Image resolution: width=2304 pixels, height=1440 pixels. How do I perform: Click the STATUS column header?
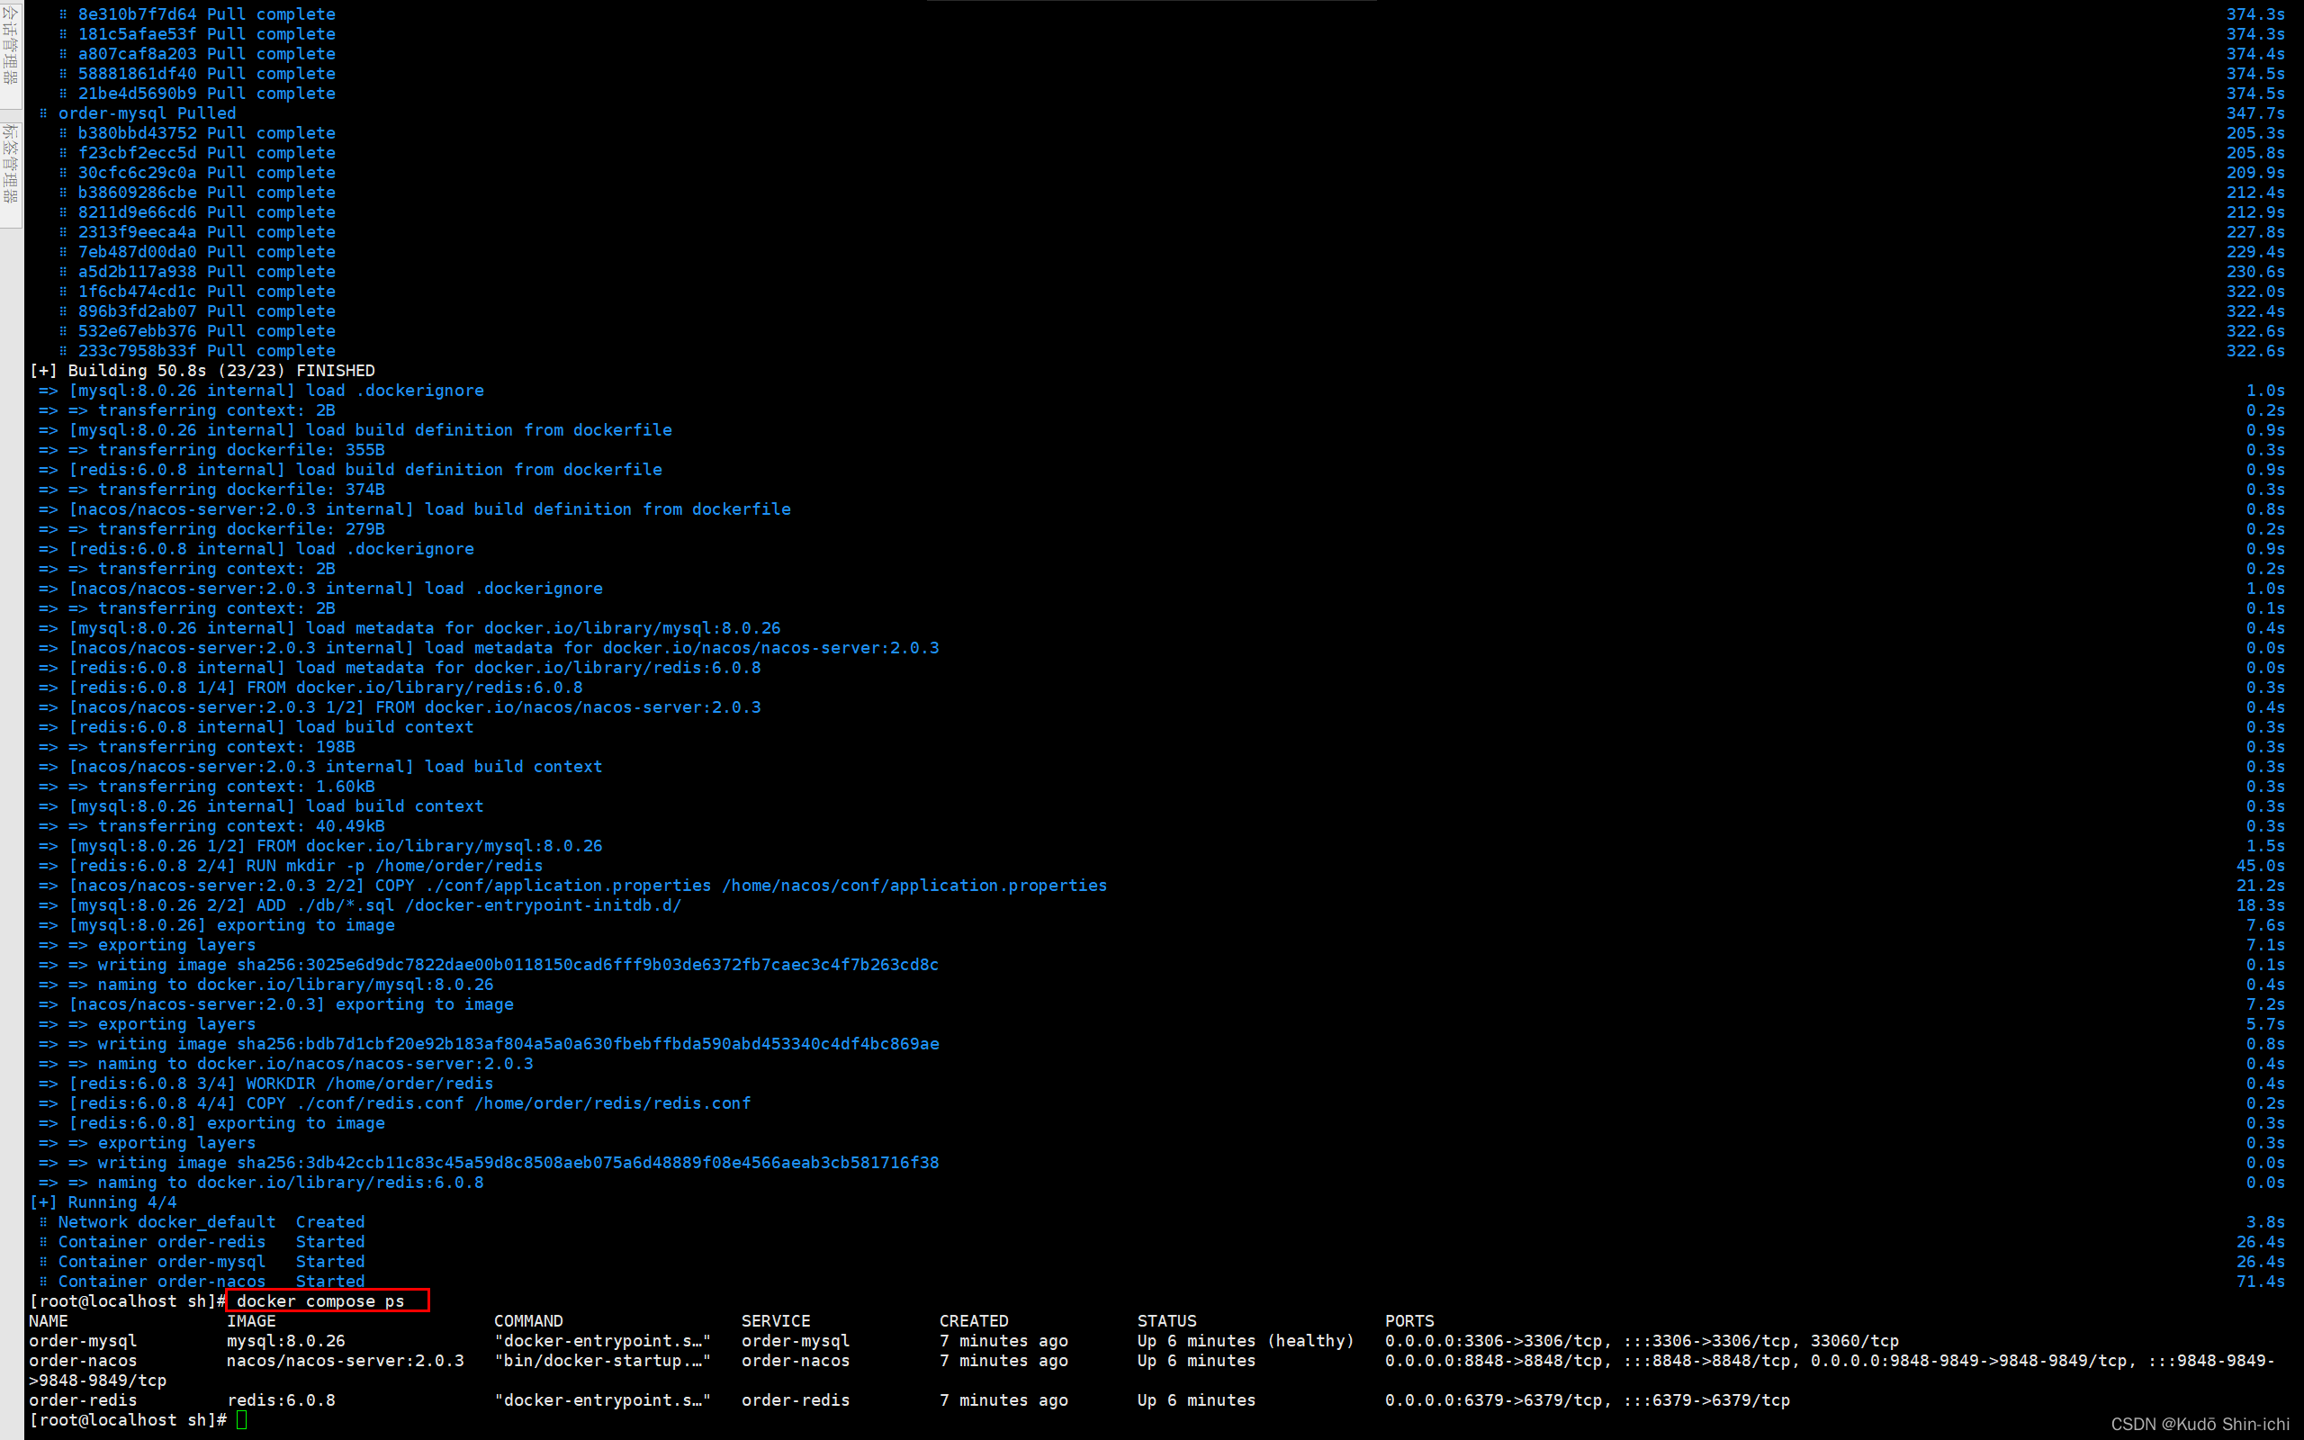click(1167, 1321)
